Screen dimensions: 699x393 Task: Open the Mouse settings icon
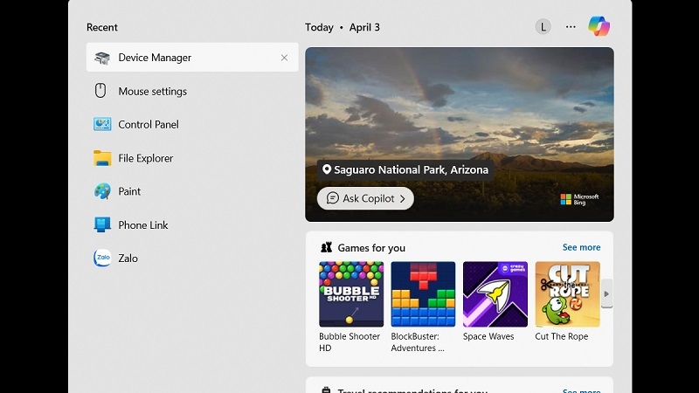coord(101,91)
